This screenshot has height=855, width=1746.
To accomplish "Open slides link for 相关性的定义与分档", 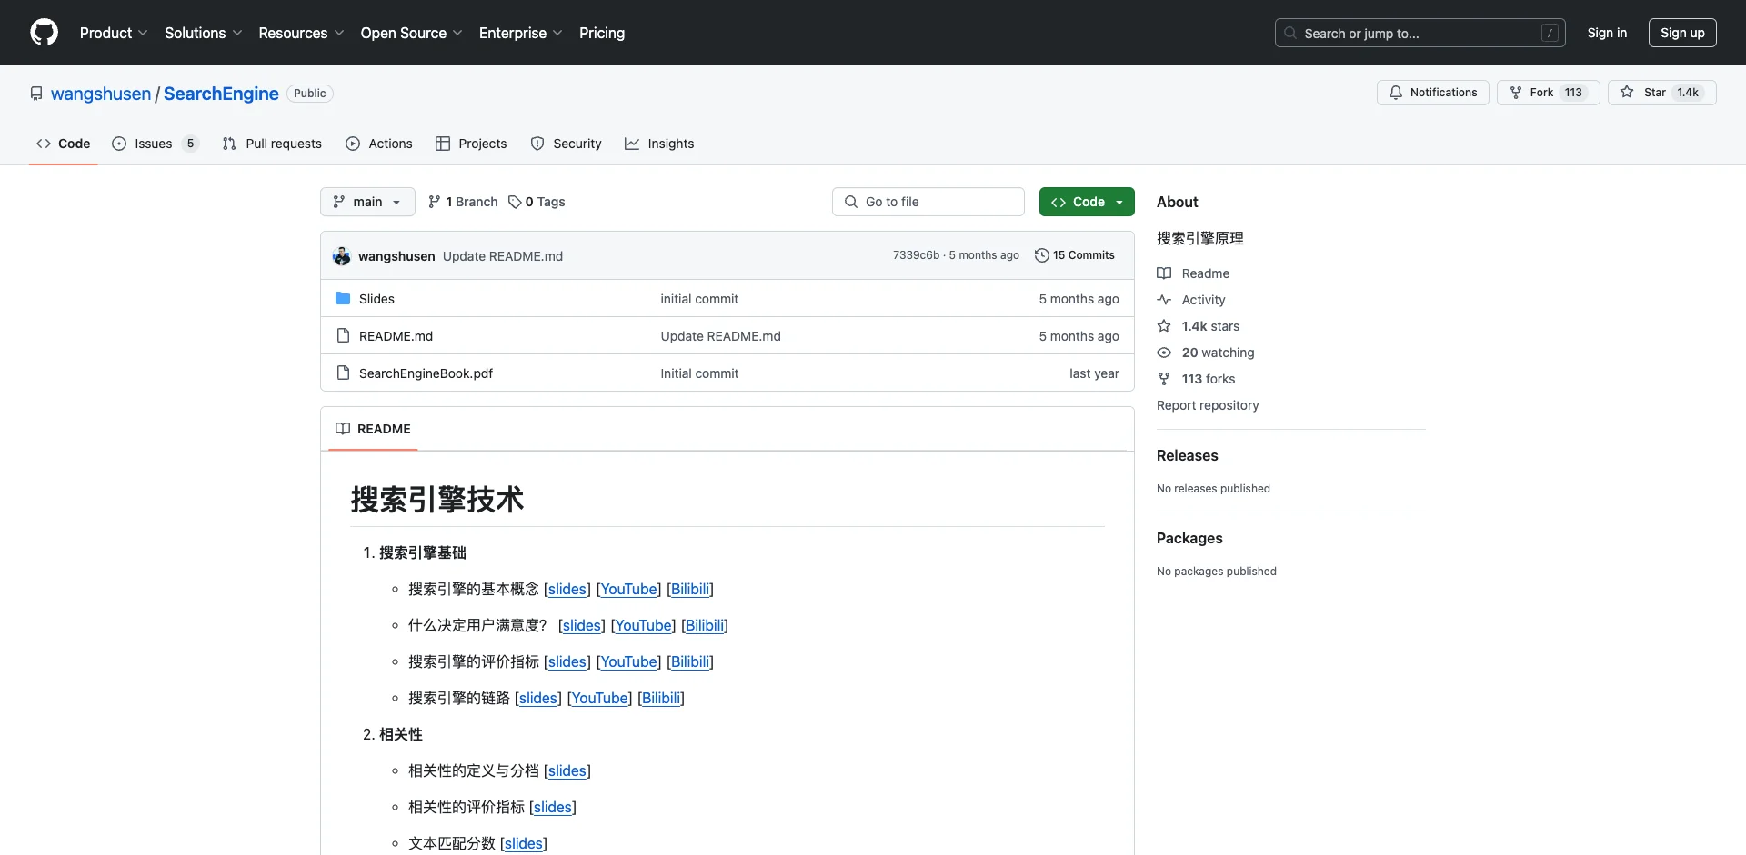I will coord(567,770).
